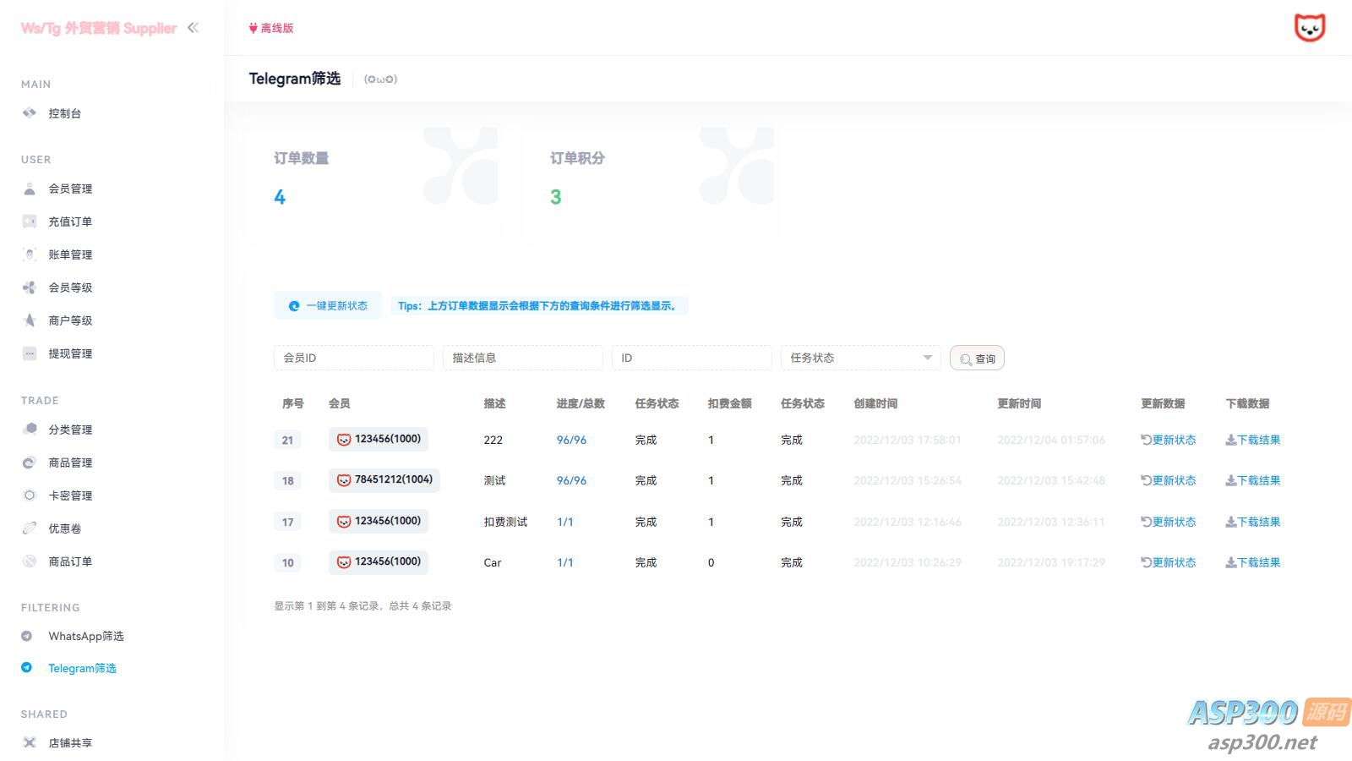1352x761 pixels.
Task: Click the 一键更新状态 button
Action: pos(328,306)
